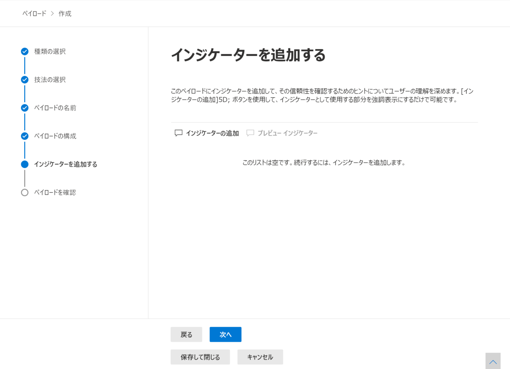Viewport: 510px width, 369px height.
Task: Click the speech bubble icon beside インジケーターの追加
Action: [x=178, y=133]
